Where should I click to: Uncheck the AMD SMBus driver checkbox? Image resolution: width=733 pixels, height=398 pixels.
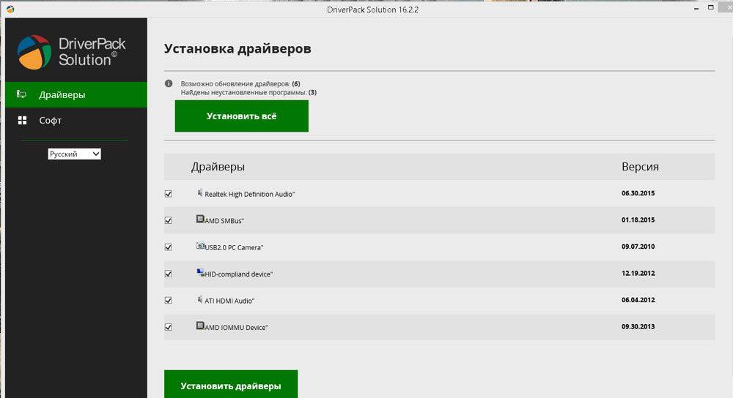click(x=169, y=220)
